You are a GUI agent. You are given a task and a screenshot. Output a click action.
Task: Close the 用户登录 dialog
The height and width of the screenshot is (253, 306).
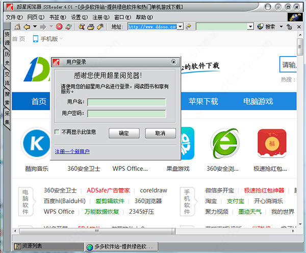click(173, 62)
